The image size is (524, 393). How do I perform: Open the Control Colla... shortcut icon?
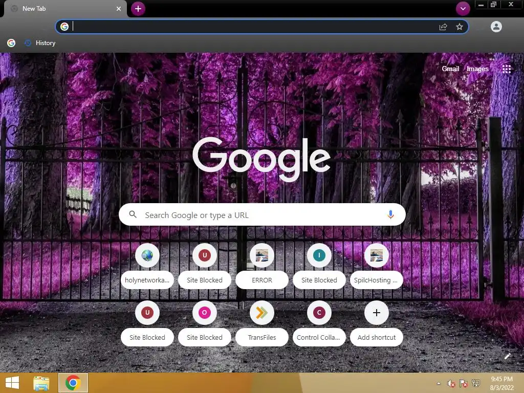319,313
